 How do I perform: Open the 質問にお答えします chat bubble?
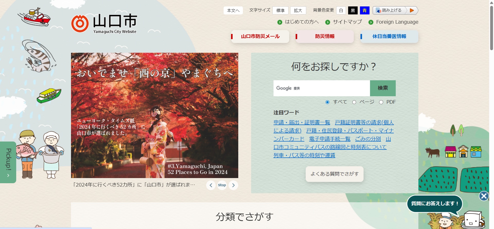click(x=435, y=204)
